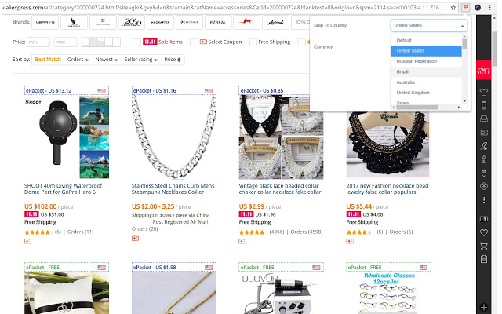Click US flag on ePacket US $1.16
Screen dimensions: 502x314
[x=209, y=91]
